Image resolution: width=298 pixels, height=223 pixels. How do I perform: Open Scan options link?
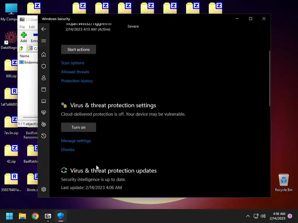coord(72,63)
